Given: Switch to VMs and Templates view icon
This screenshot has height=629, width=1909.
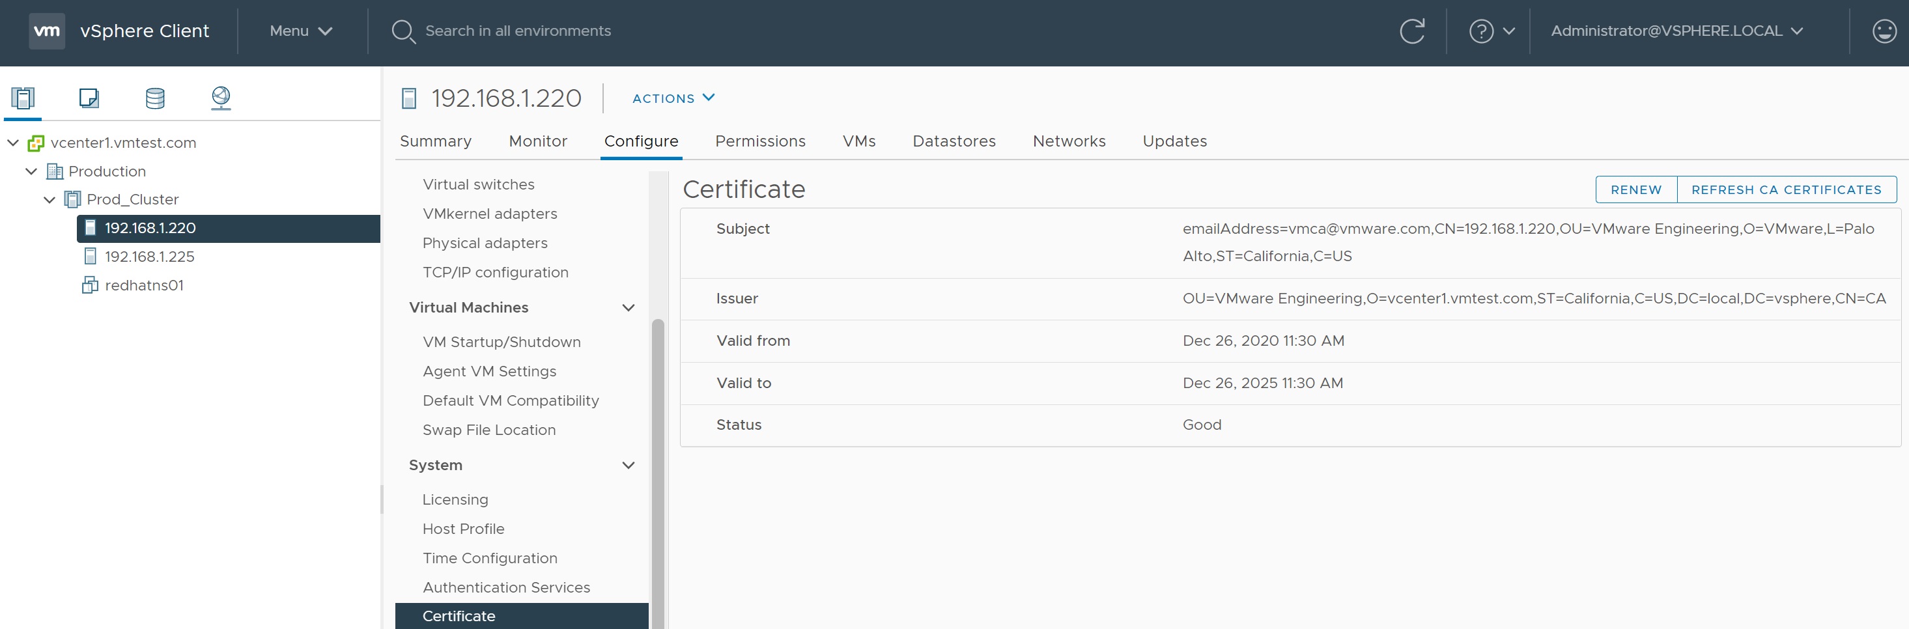Looking at the screenshot, I should coord(89,98).
